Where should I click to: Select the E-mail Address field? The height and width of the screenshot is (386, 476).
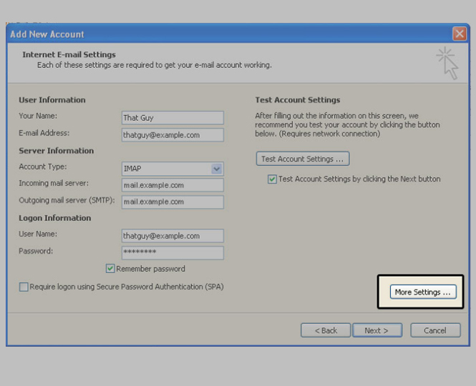(x=173, y=134)
